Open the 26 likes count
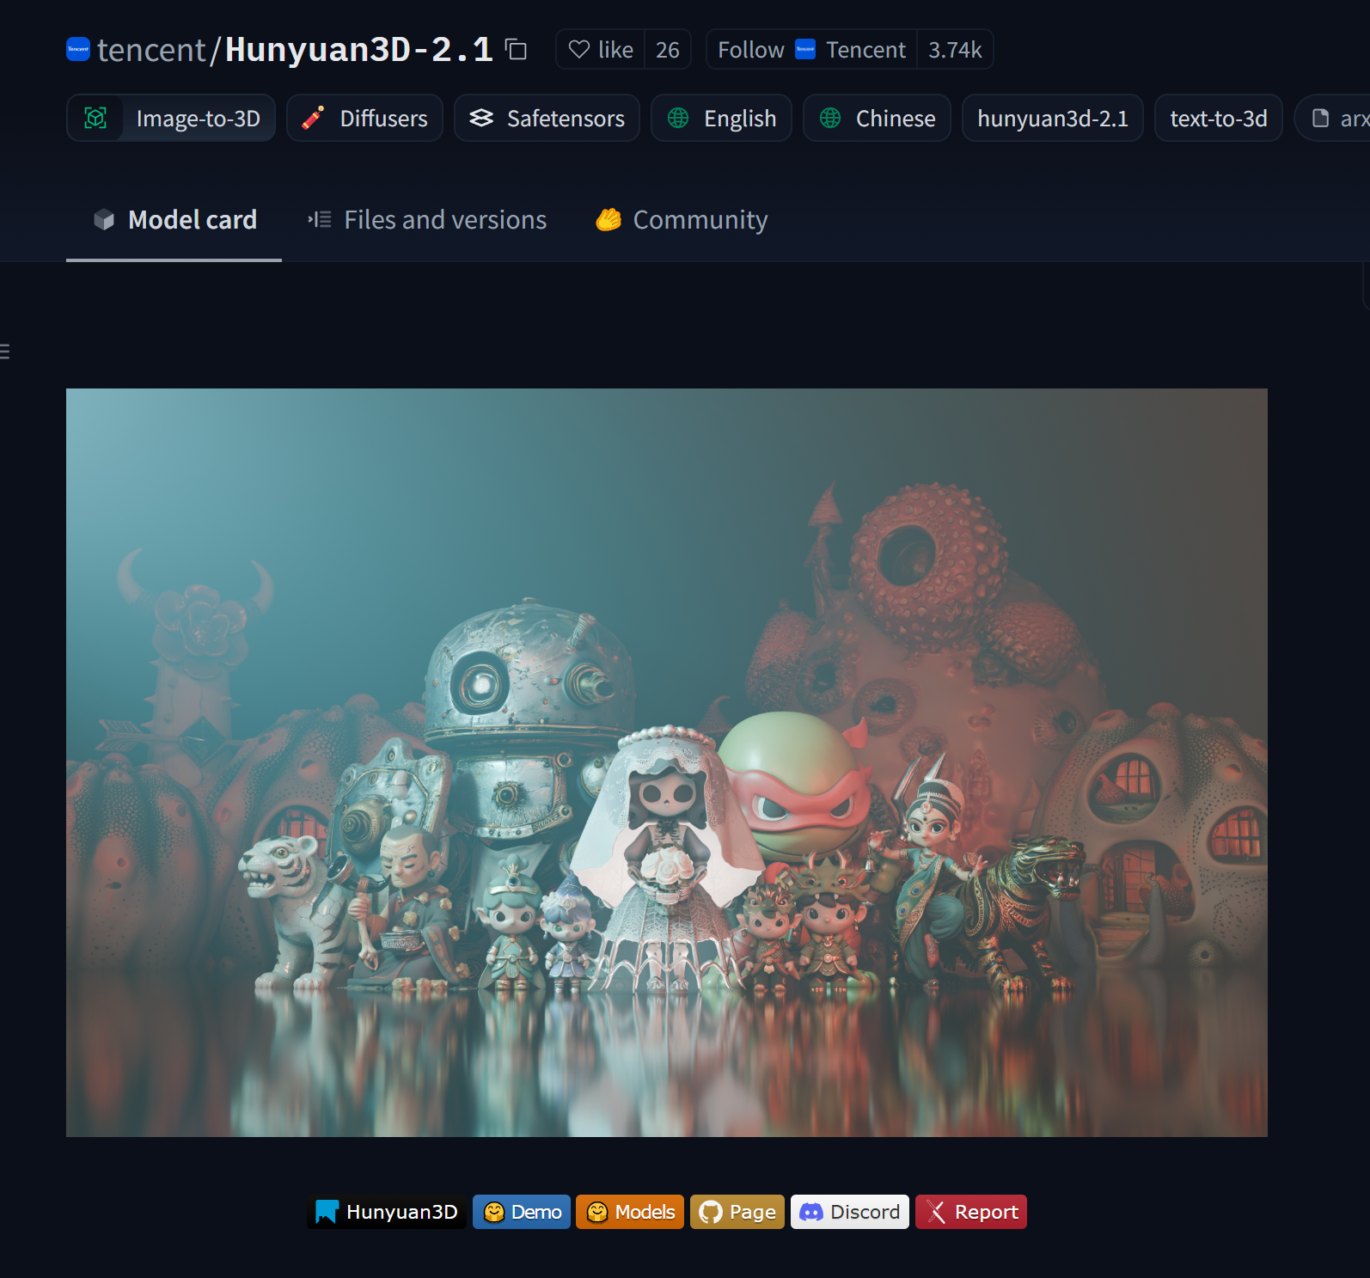This screenshot has width=1370, height=1278. [x=668, y=49]
